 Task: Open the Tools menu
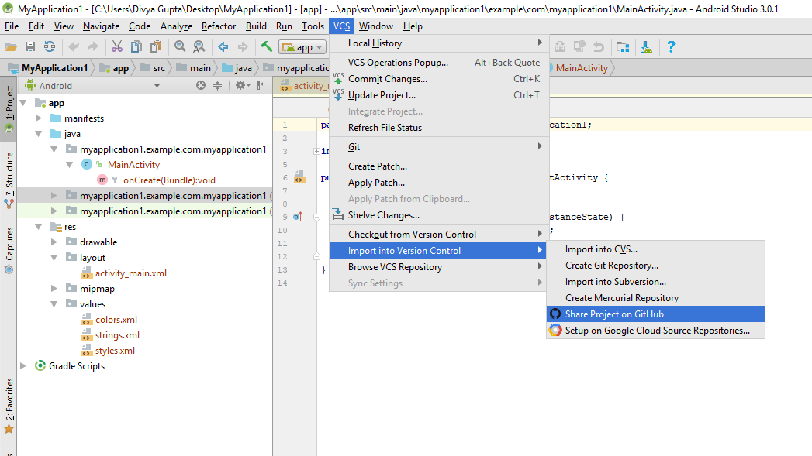[x=313, y=26]
